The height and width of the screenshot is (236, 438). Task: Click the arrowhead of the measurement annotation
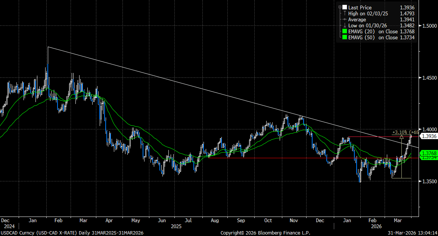point(401,137)
